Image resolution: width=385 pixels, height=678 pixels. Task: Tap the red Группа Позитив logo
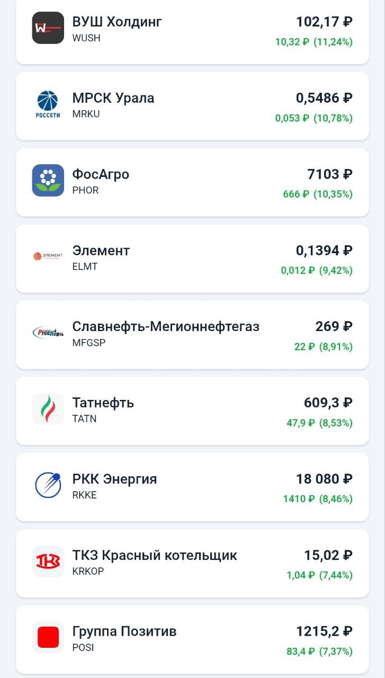point(48,637)
